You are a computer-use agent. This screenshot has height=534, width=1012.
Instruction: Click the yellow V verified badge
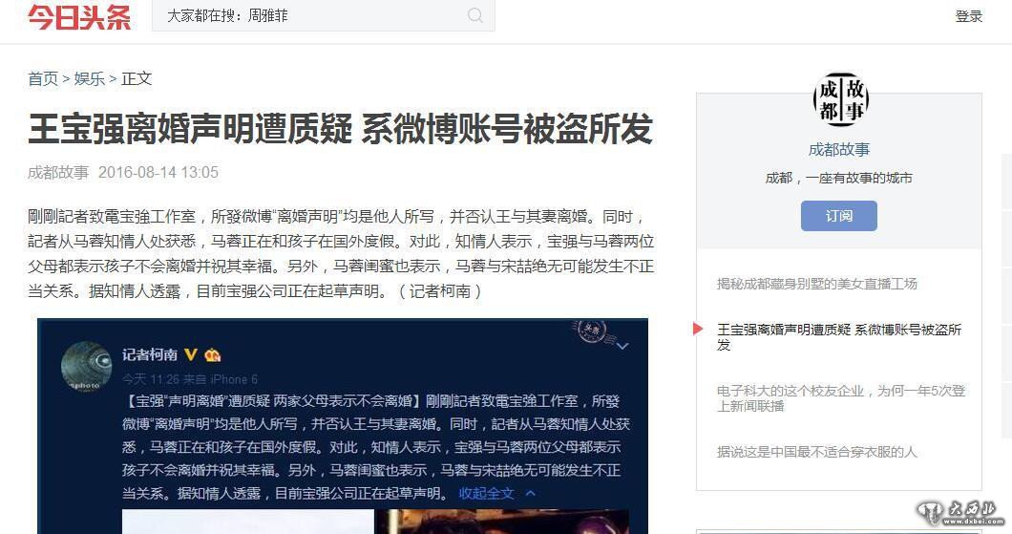tap(190, 354)
